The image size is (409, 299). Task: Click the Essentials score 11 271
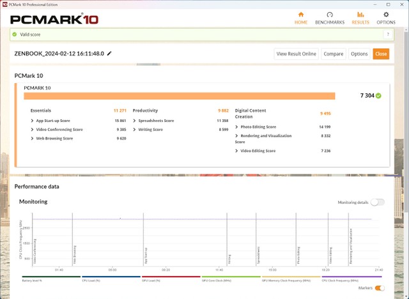click(x=120, y=111)
